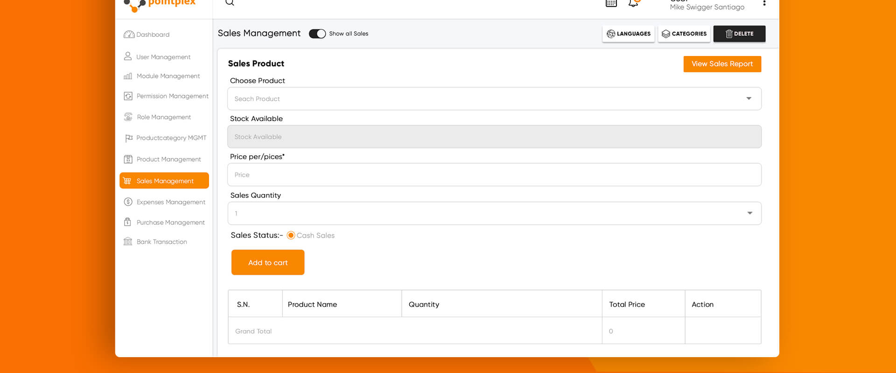
Task: Toggle the Show all Sales switch
Action: [317, 34]
